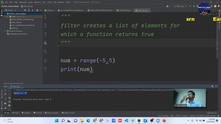
Task: Collapse all items in Project panel
Action: click(x=32, y=10)
